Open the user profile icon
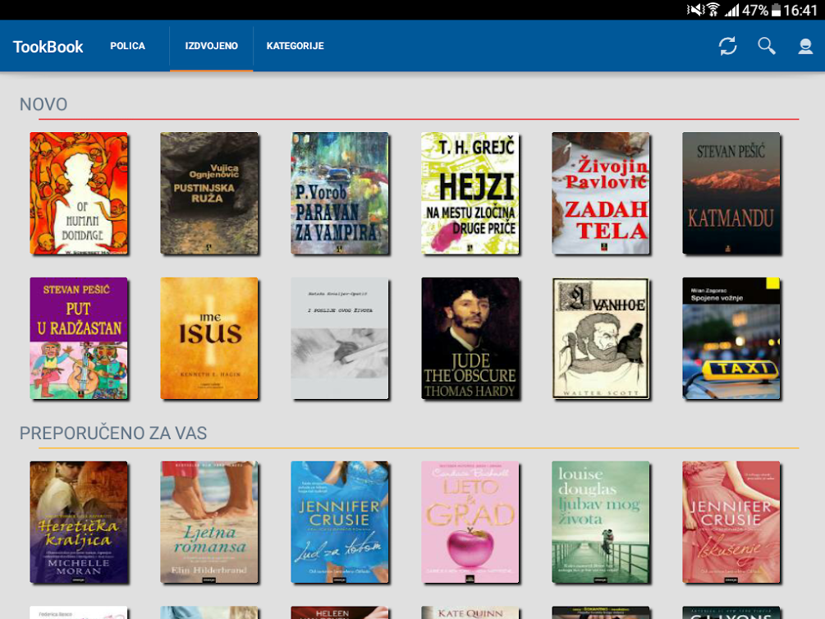This screenshot has width=825, height=619. pos(805,46)
